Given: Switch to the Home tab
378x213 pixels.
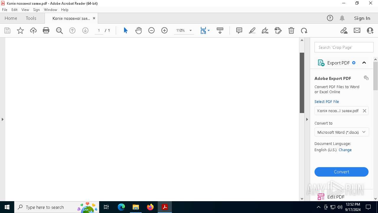Looking at the screenshot, I should (11, 18).
